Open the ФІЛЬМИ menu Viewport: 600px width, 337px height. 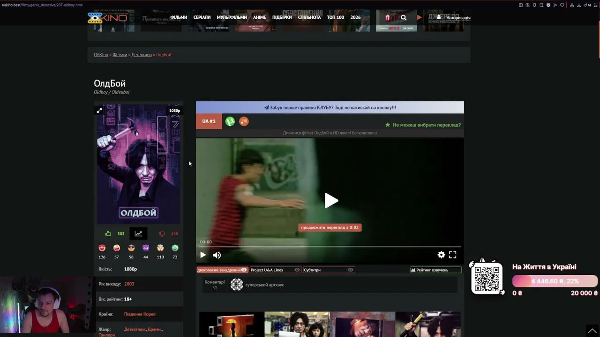[179, 18]
